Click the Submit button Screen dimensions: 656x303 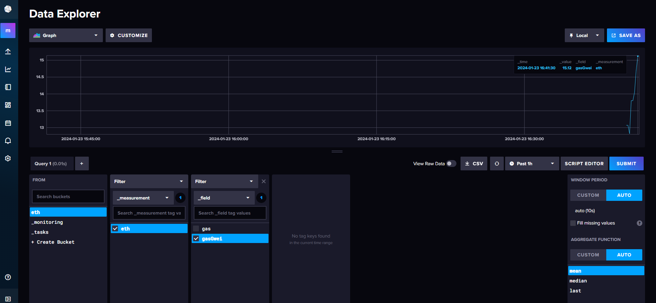pyautogui.click(x=626, y=163)
